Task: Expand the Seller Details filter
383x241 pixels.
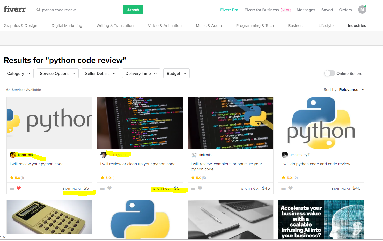Action: coord(100,73)
